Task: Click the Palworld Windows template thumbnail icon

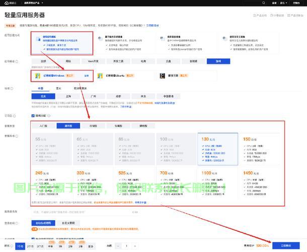Action: (38, 76)
